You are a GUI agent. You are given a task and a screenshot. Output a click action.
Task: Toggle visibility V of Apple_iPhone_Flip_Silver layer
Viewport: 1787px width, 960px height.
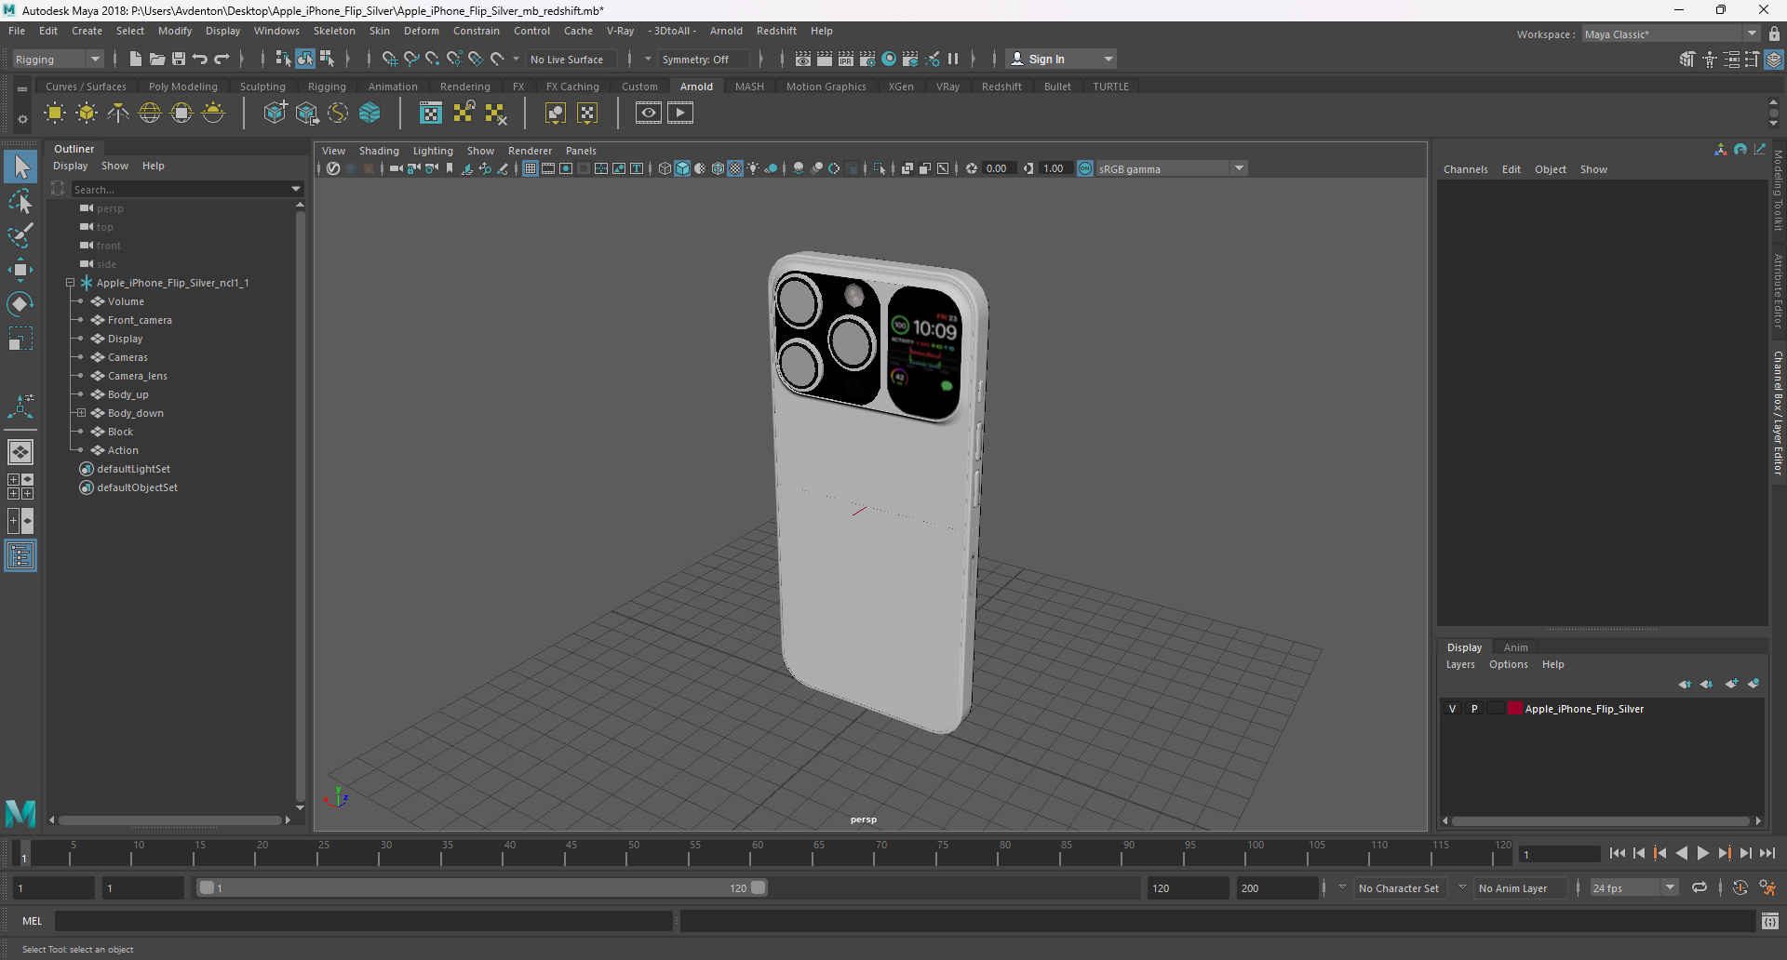point(1452,709)
